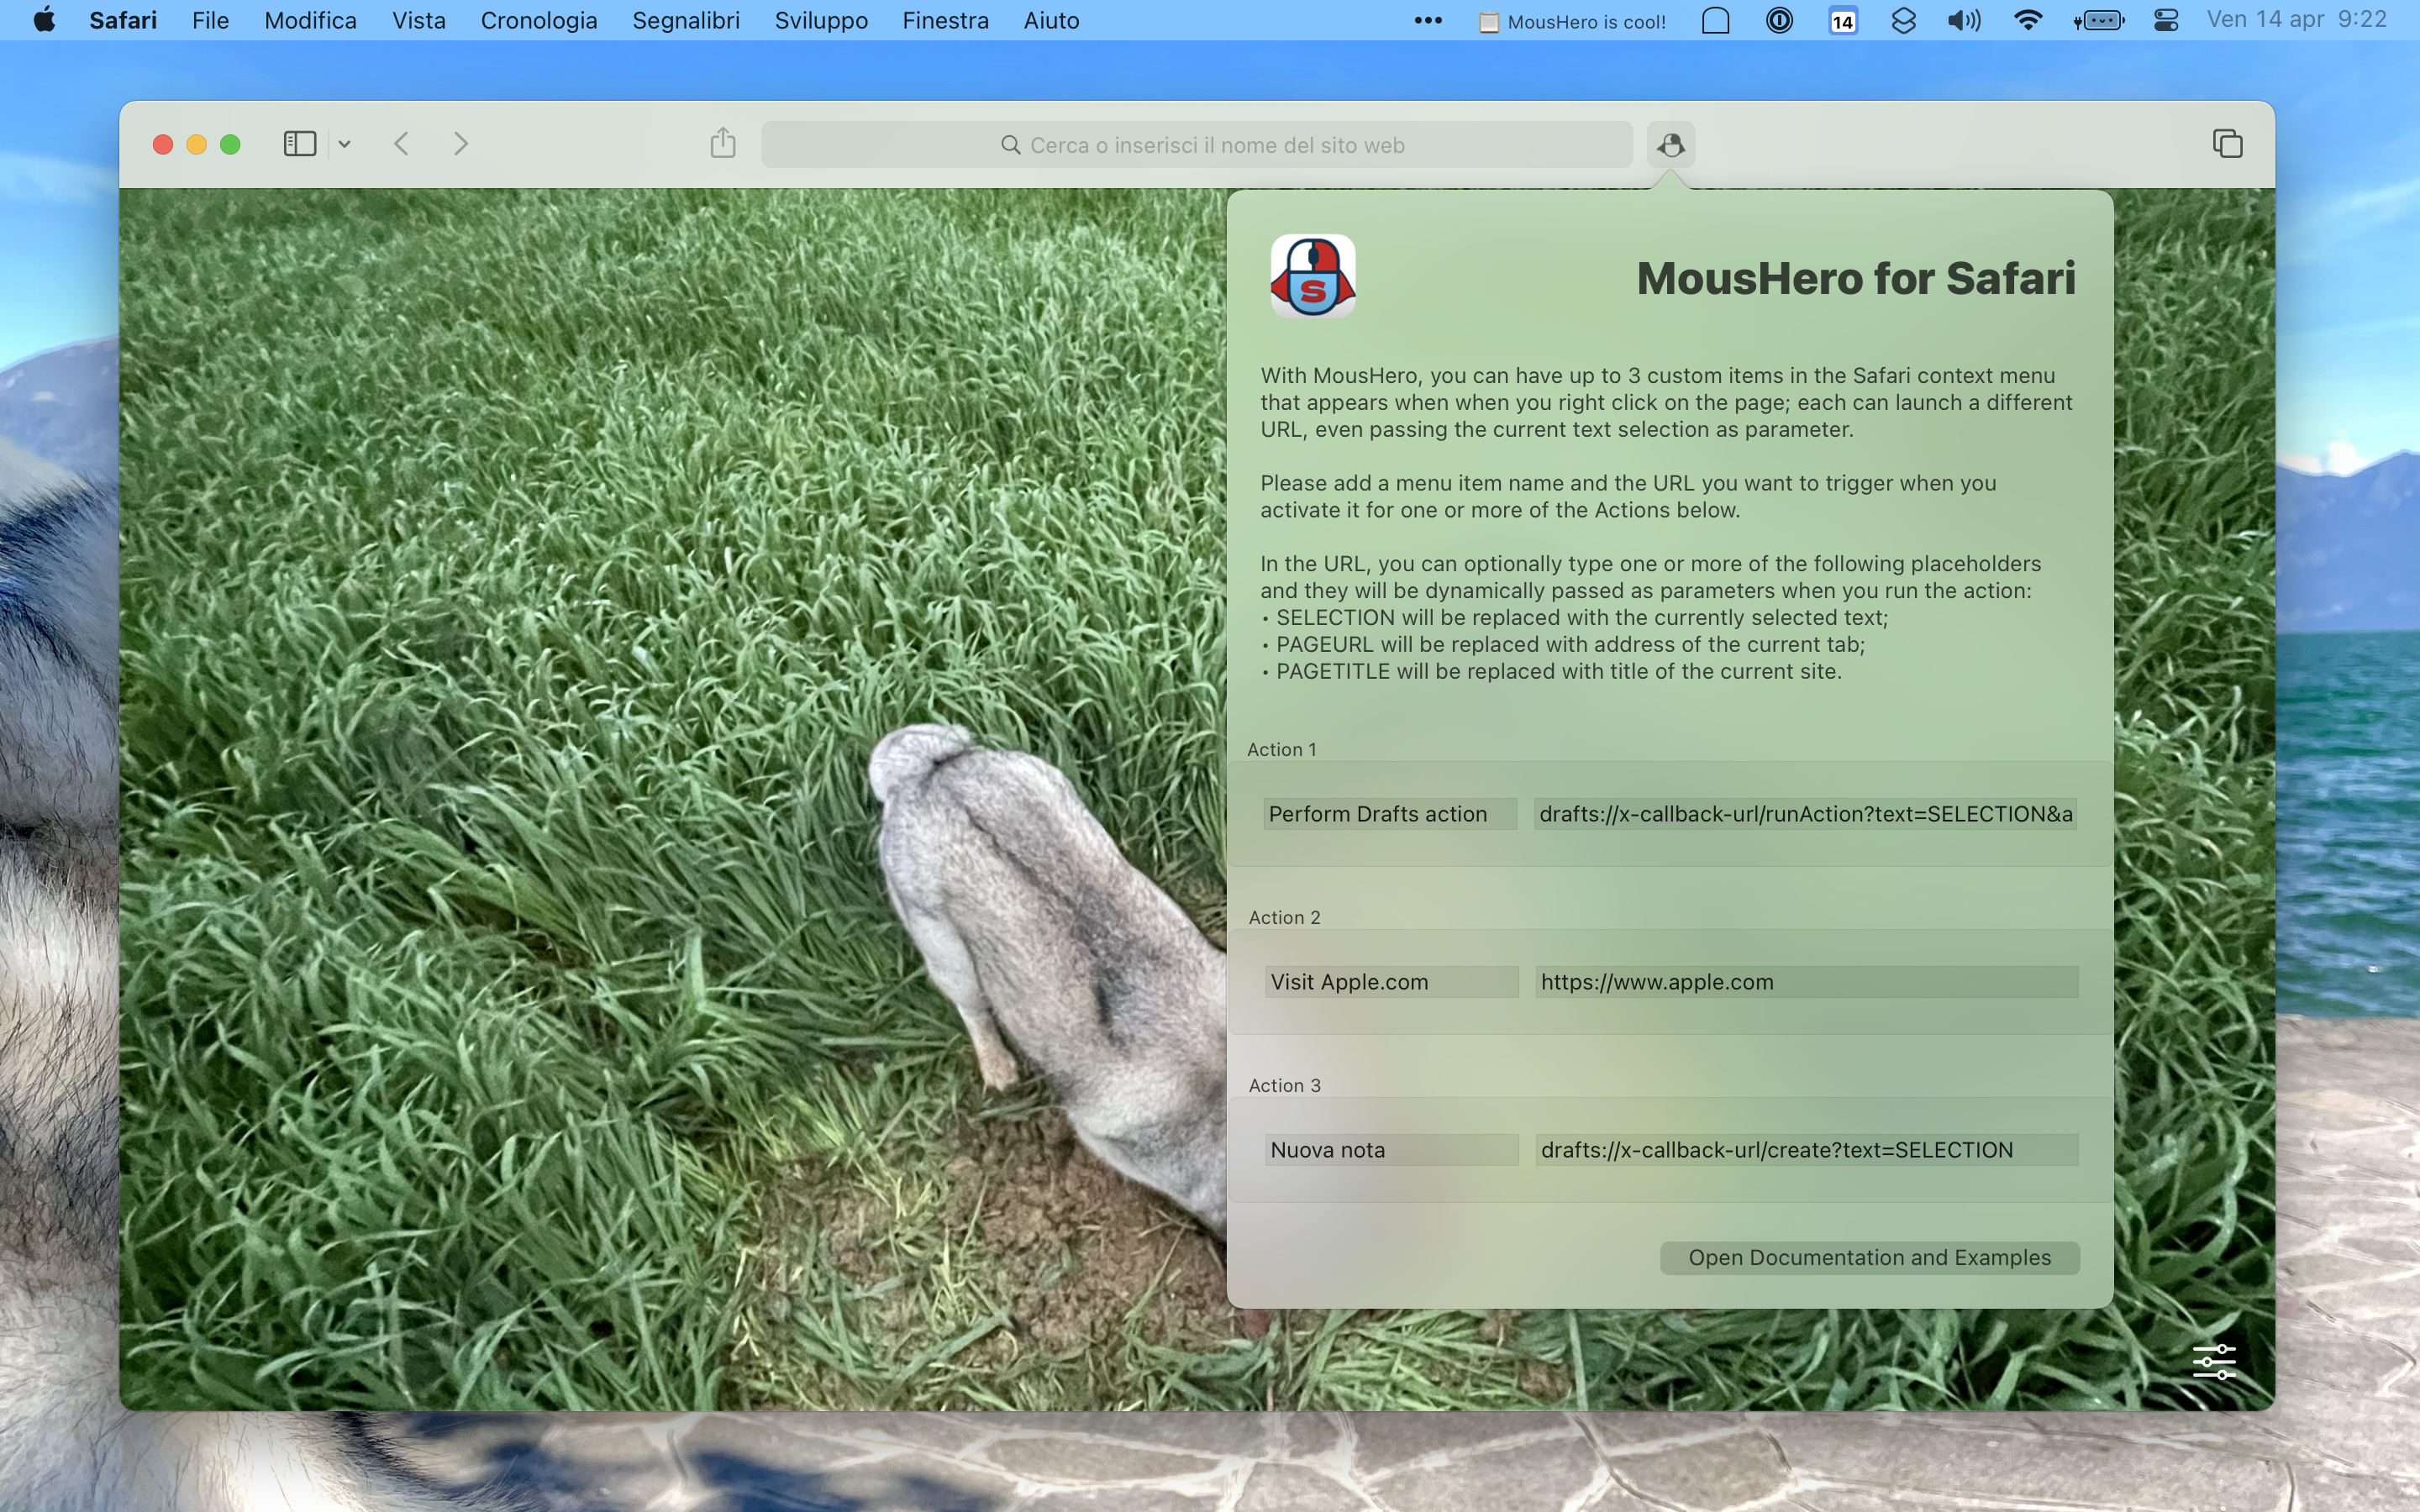Click the rounded square menu bar icon
The width and height of the screenshot is (2420, 1512).
[x=1716, y=20]
